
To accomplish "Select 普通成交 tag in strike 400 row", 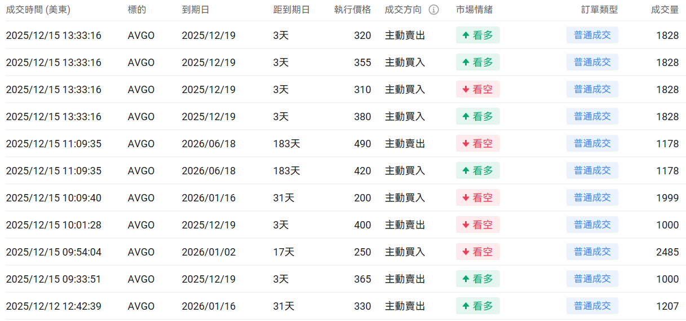I will point(592,225).
